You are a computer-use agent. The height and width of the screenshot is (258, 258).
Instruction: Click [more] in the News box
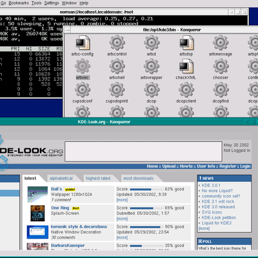[x=204, y=228]
